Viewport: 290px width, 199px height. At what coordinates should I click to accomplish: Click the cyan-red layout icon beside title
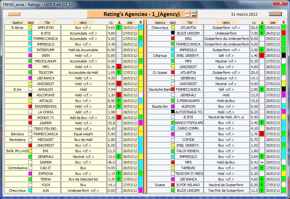tap(194, 14)
